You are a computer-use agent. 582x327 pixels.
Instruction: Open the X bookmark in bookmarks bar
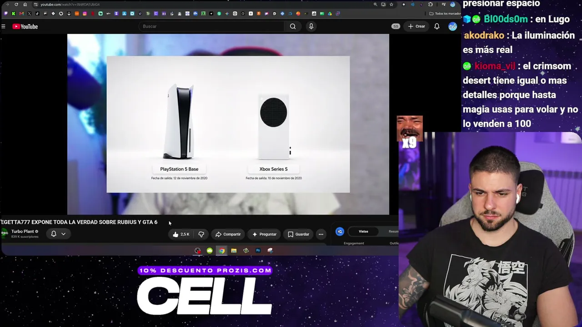coord(29,14)
